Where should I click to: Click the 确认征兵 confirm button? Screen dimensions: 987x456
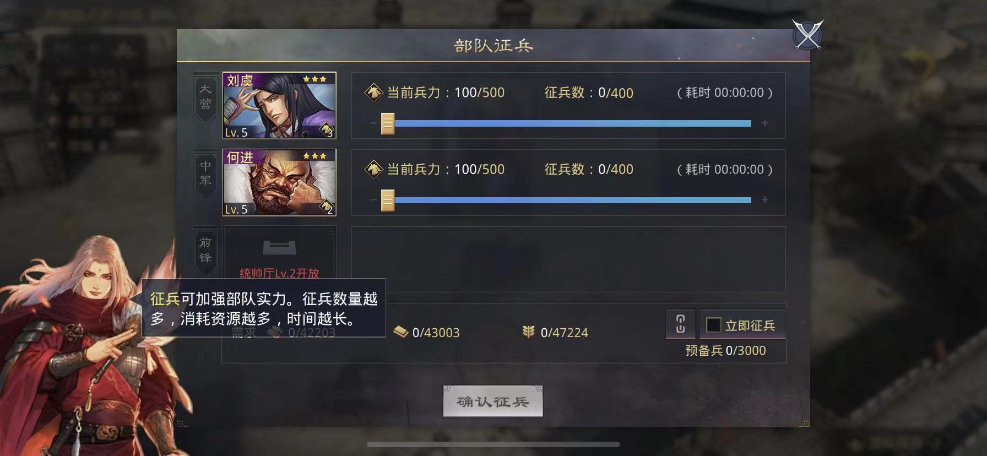[x=493, y=401]
